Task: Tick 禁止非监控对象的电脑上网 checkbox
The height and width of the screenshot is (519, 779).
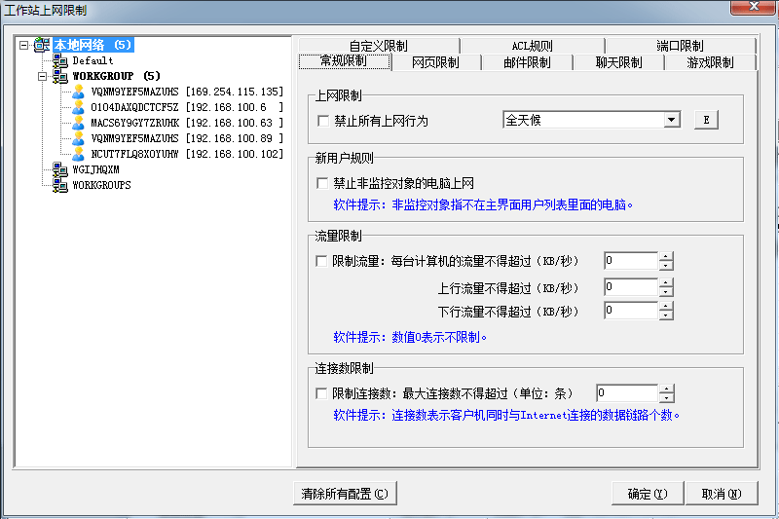Action: 322,183
